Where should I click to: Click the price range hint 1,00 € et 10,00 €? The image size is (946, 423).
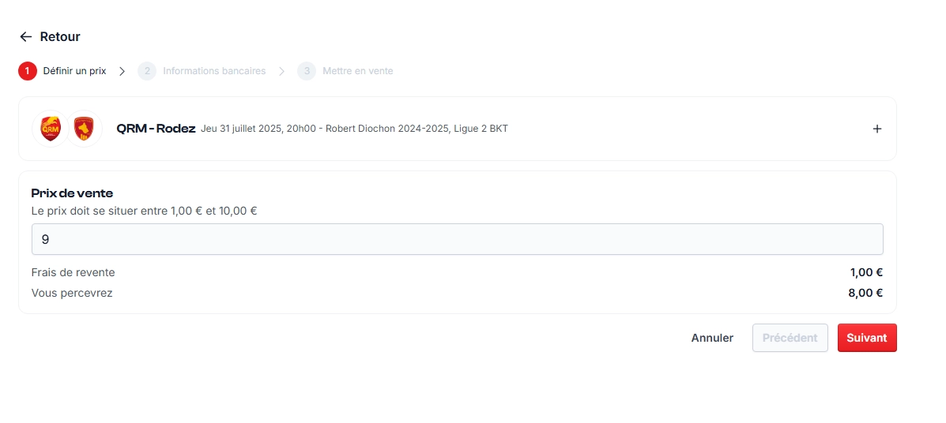(x=213, y=211)
